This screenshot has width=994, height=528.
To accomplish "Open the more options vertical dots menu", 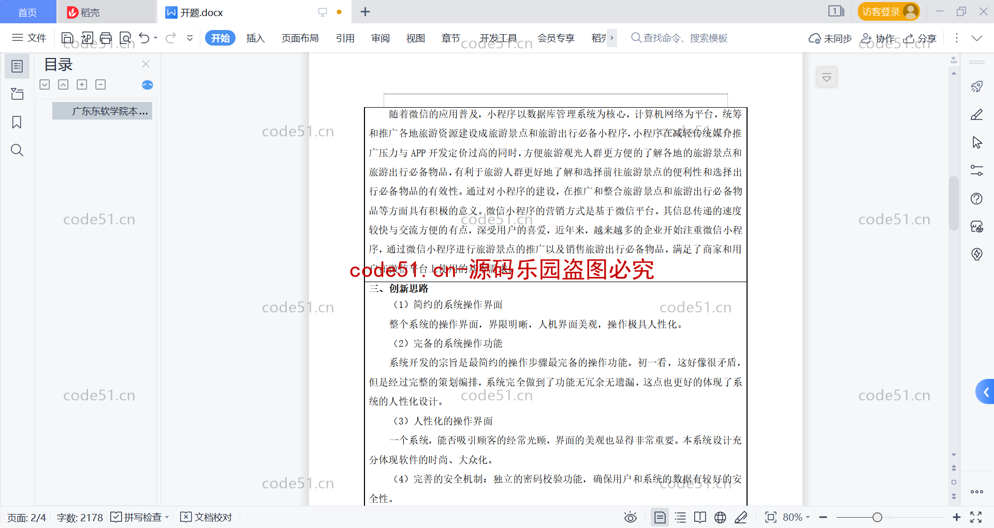I will [x=956, y=38].
